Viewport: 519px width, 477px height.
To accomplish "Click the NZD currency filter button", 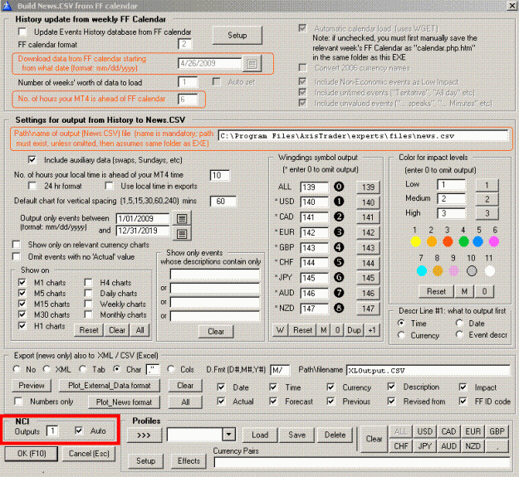I will (x=472, y=446).
